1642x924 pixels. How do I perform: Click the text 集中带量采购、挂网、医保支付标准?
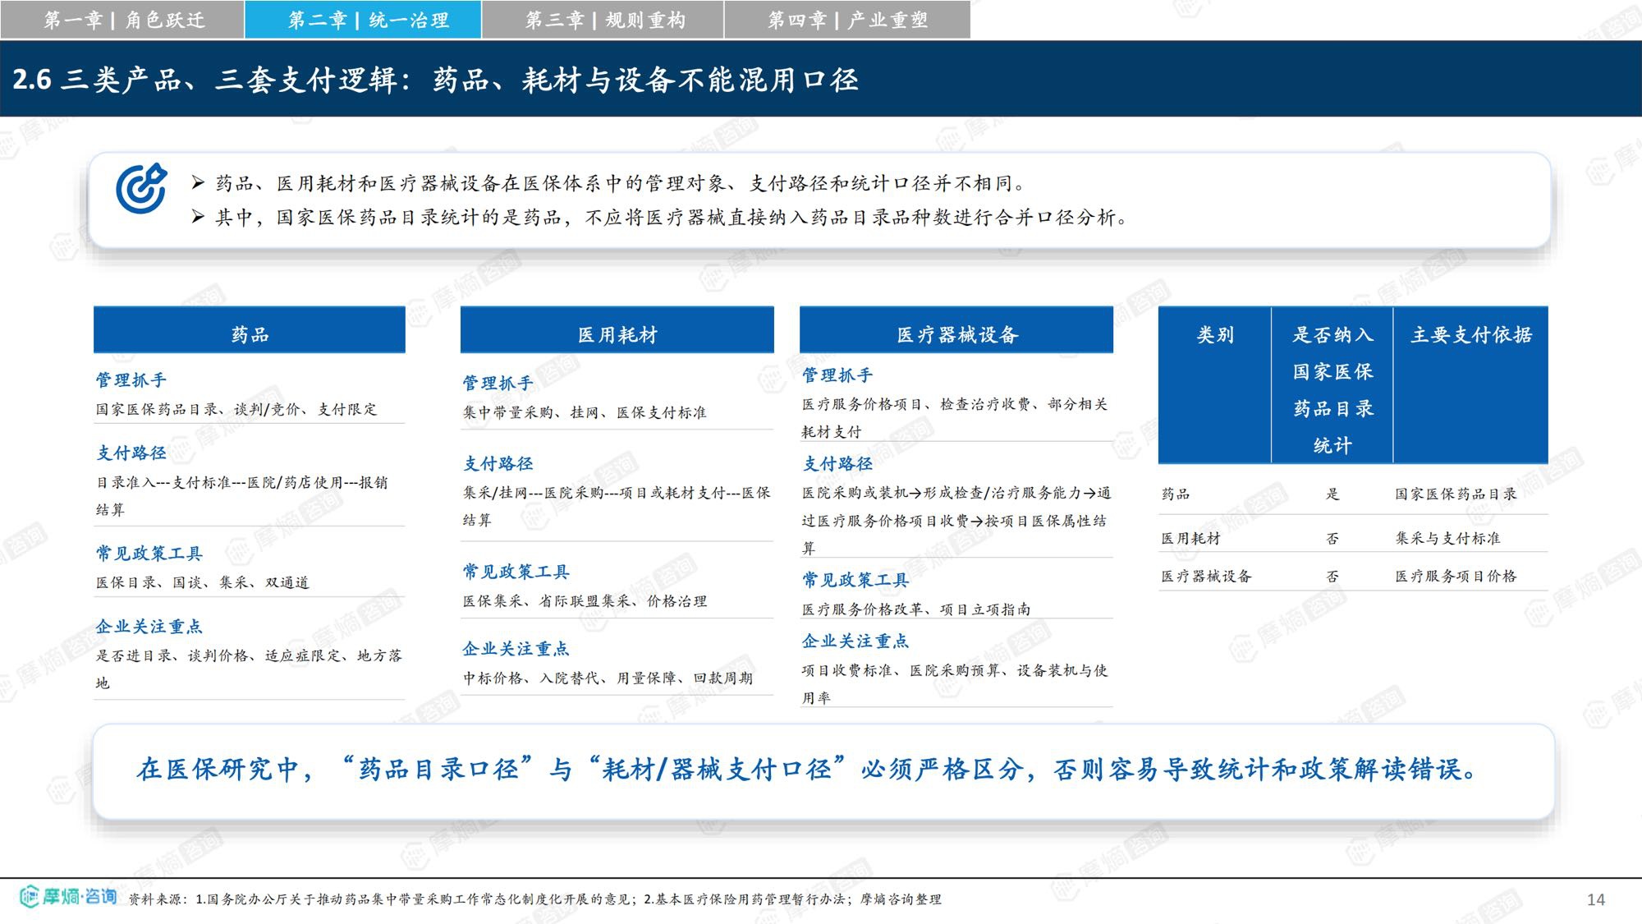pos(585,412)
